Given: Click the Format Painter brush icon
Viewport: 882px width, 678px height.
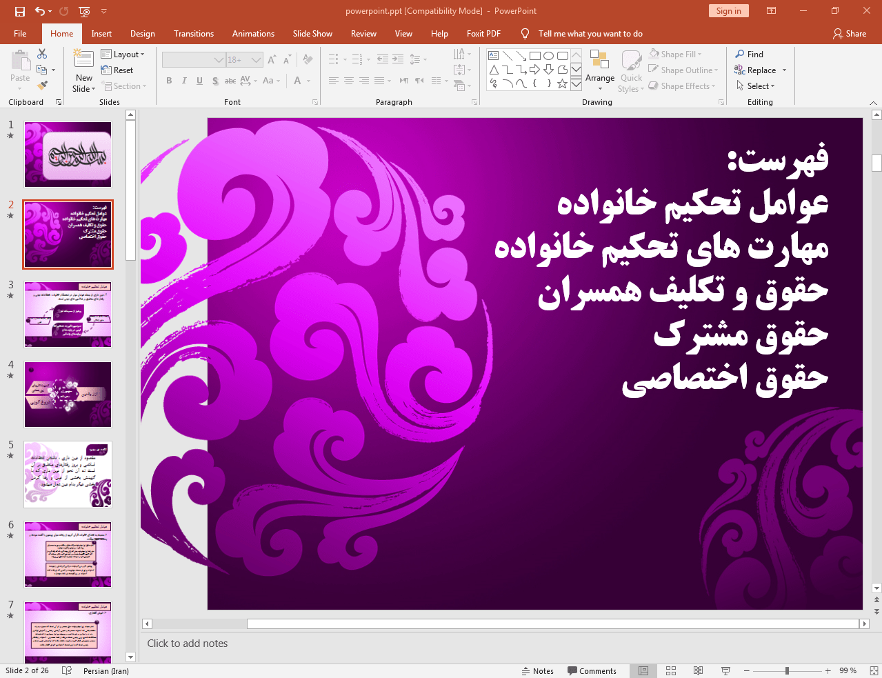Looking at the screenshot, I should coord(42,86).
